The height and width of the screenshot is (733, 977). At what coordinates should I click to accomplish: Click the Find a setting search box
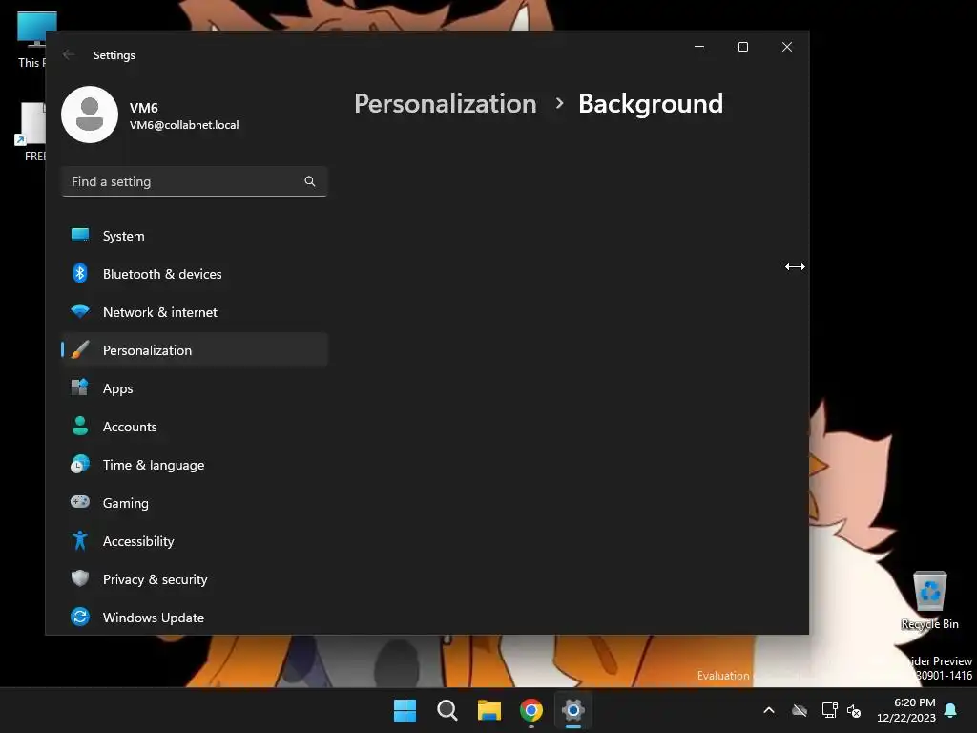195,181
